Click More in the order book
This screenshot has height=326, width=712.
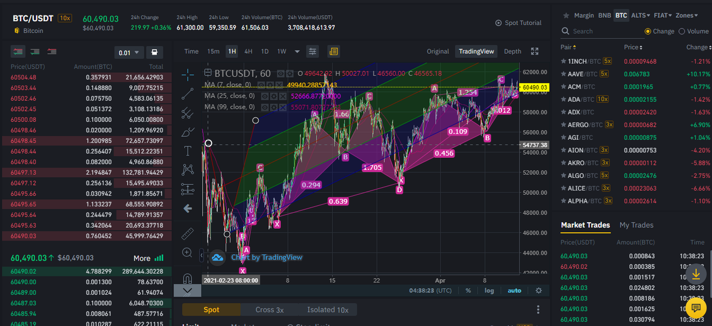[x=142, y=258]
